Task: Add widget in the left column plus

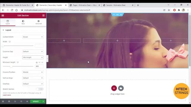Action: pyautogui.click(x=64, y=41)
